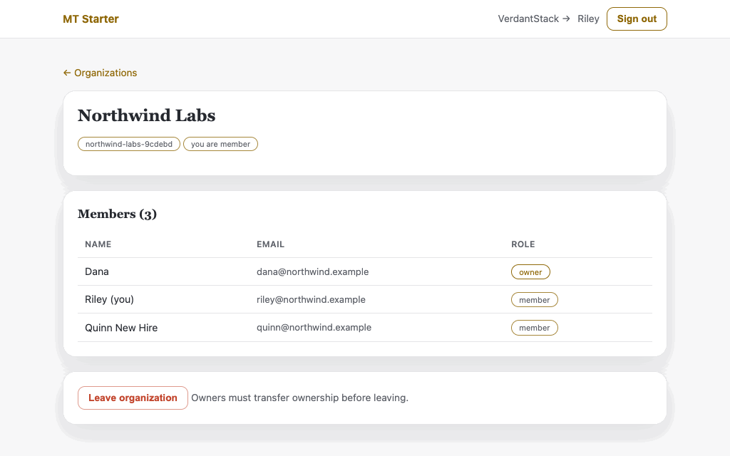Click the Members (3) heading
Viewport: 730px width, 456px height.
[118, 214]
